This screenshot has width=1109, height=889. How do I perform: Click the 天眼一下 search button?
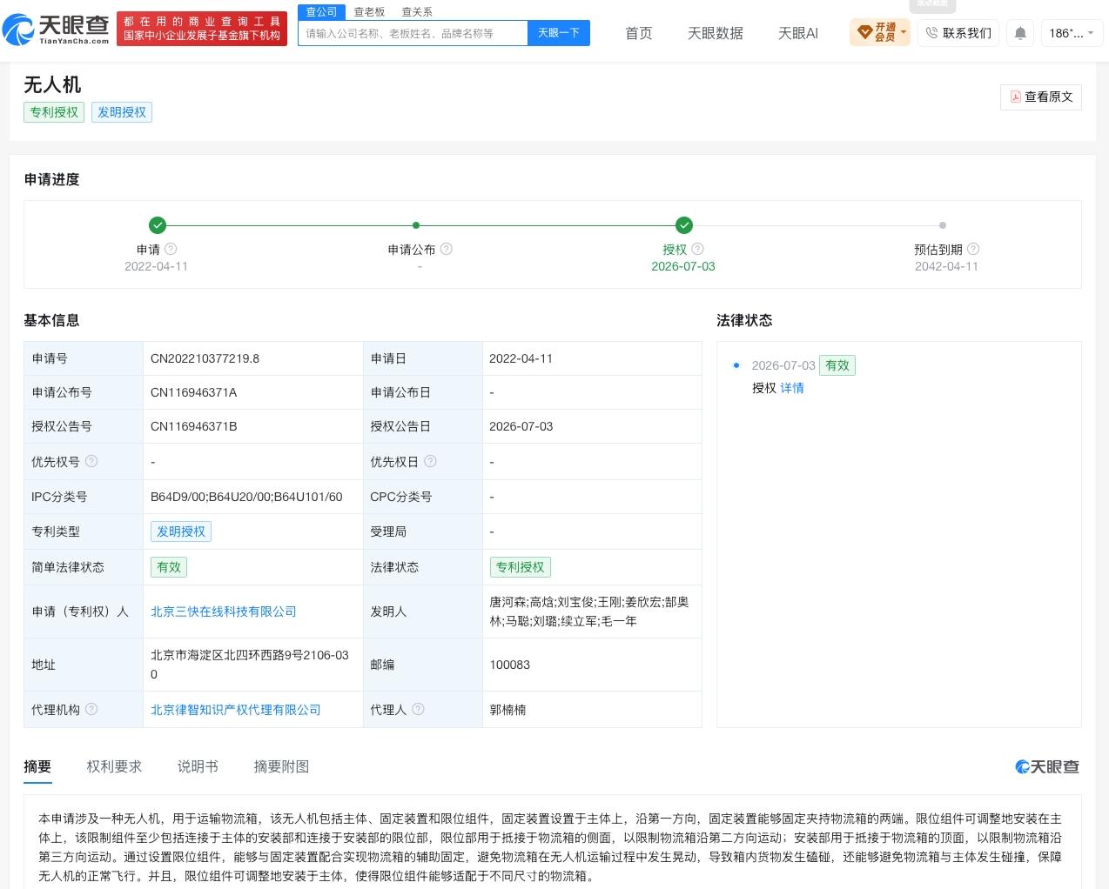click(x=559, y=33)
